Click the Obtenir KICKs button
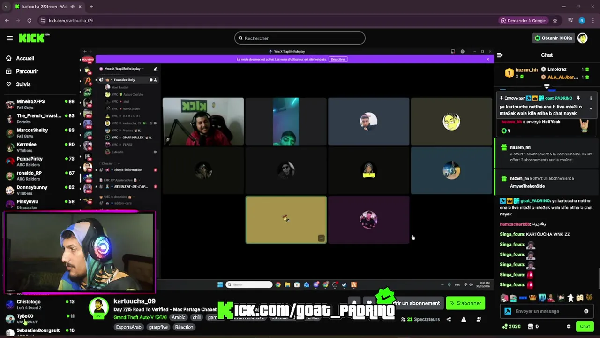Screen dimensions: 600x338 pos(554,38)
